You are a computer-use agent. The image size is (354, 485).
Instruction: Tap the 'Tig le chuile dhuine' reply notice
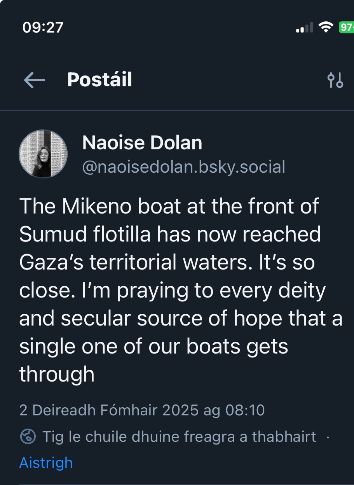click(x=179, y=437)
